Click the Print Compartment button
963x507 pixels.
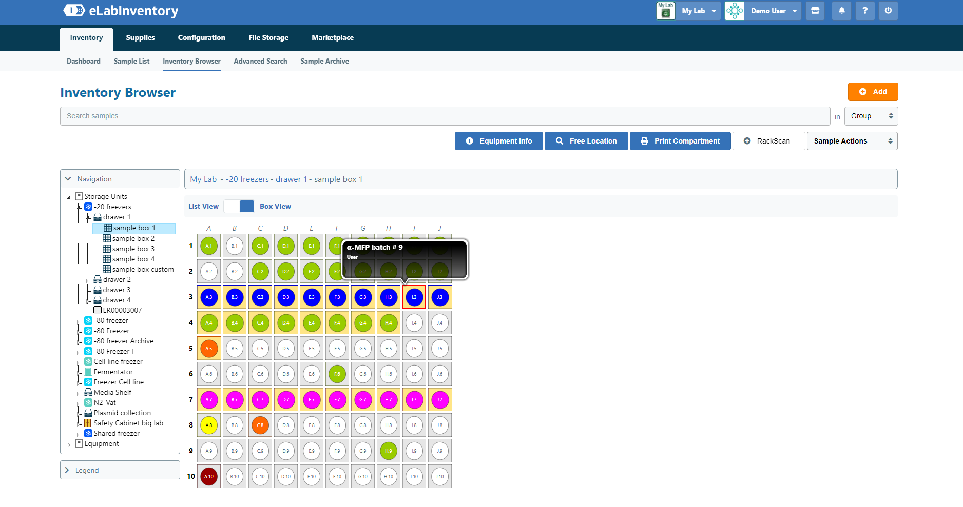tap(680, 141)
